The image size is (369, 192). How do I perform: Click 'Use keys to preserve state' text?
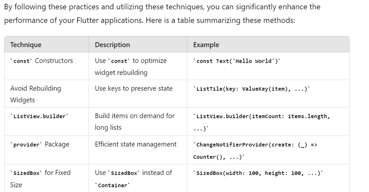pos(133,88)
